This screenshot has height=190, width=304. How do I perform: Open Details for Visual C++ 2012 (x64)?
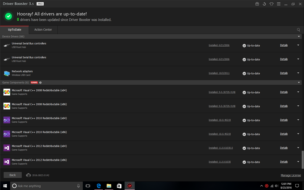pyautogui.click(x=284, y=148)
